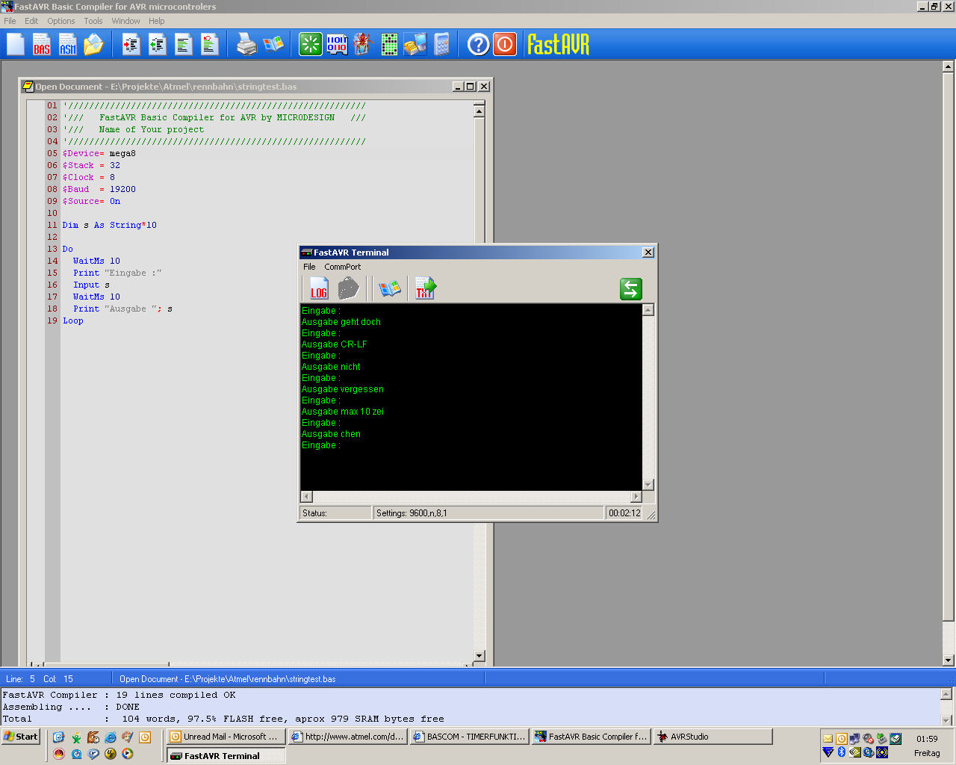Click the plain green-lined document icon
The height and width of the screenshot is (765, 956).
click(183, 45)
